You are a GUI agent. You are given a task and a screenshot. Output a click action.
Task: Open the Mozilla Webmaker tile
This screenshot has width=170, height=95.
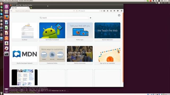click(107, 32)
